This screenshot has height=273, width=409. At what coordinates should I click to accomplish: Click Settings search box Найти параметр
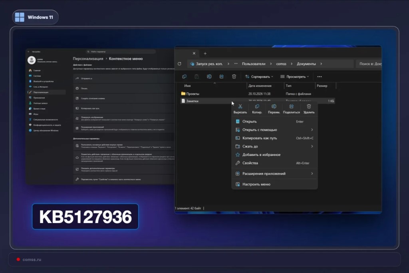click(121, 52)
